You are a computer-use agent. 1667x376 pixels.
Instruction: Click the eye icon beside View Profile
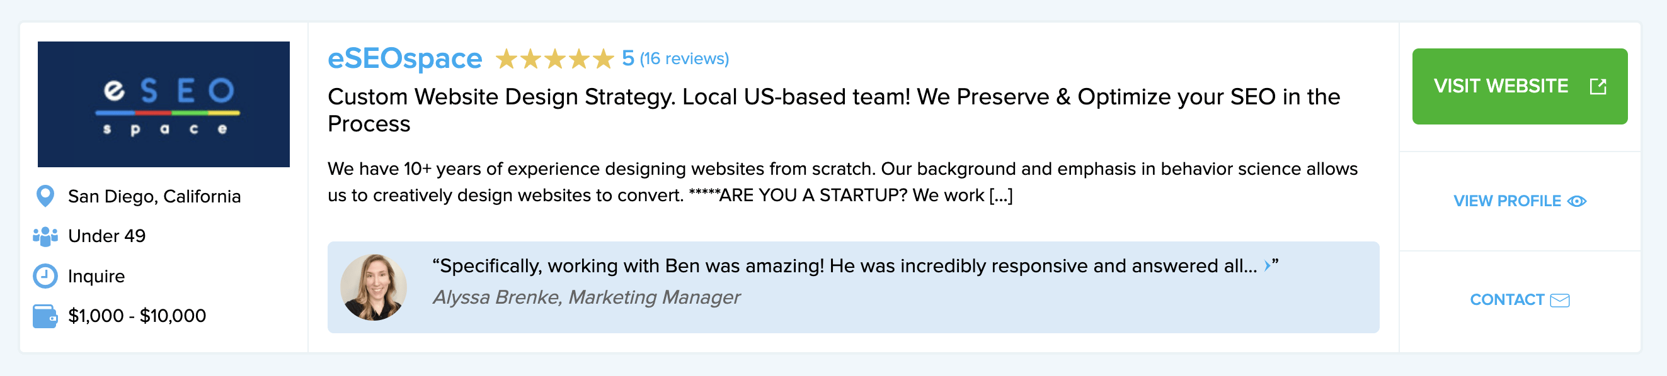click(x=1576, y=202)
